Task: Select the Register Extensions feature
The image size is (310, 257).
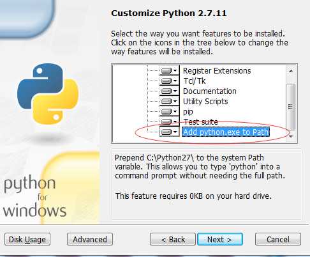Action: [217, 71]
